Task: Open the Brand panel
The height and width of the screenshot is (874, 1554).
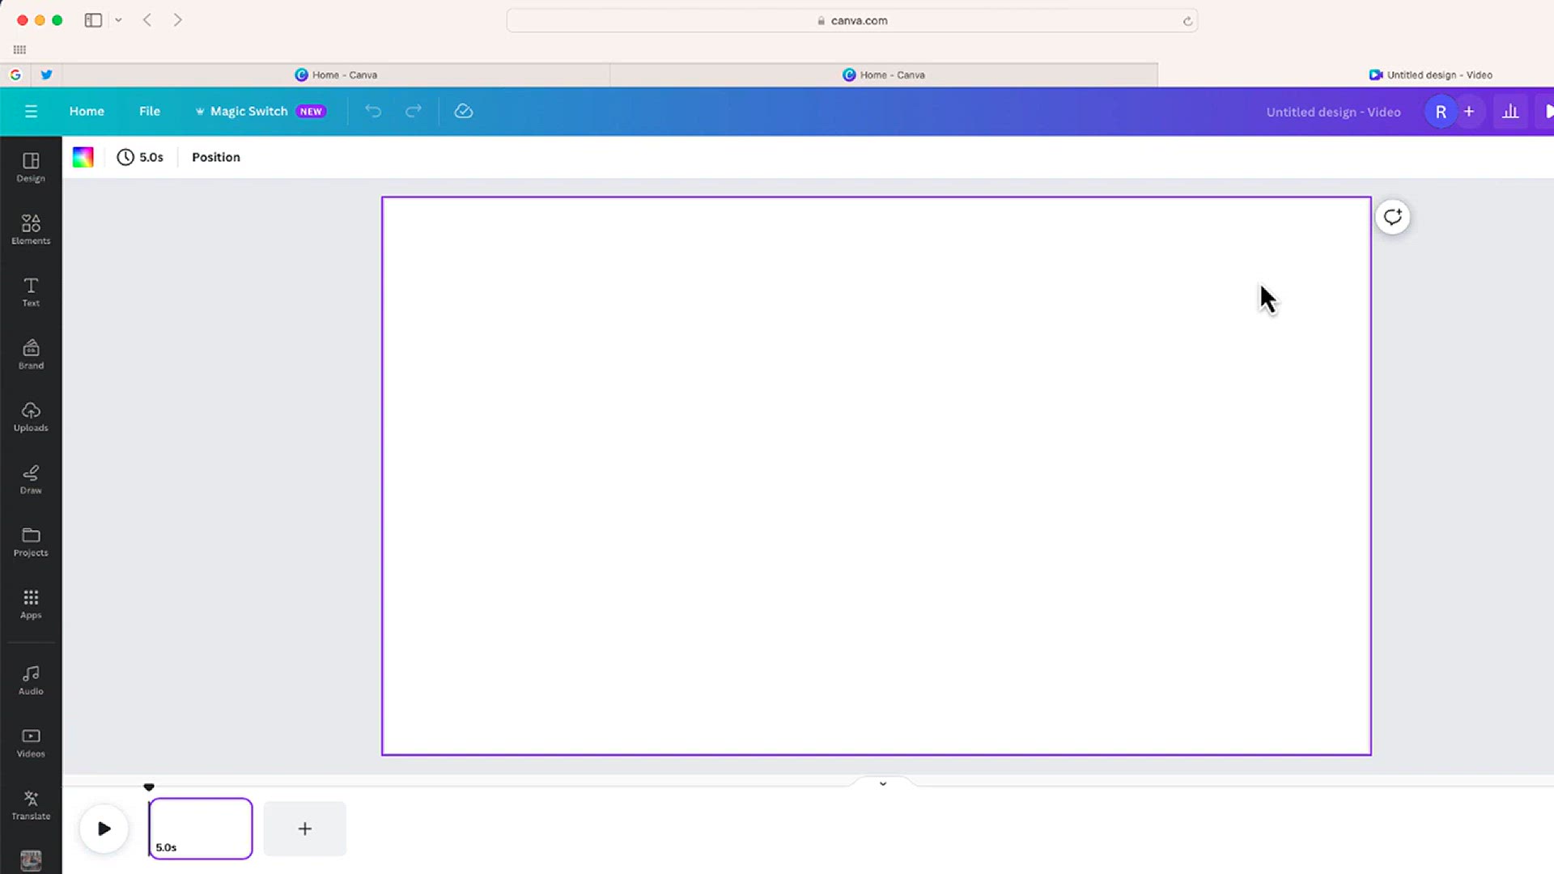Action: [x=31, y=354]
